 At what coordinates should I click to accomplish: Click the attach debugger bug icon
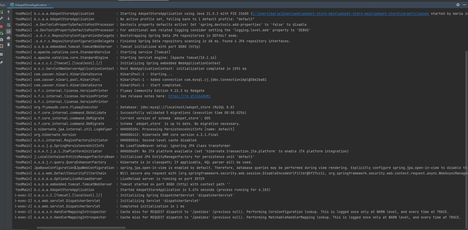click(x=2, y=33)
